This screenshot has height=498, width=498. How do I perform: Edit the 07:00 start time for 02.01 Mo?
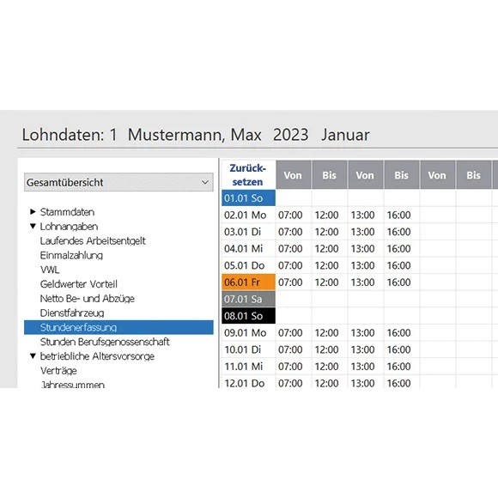[x=290, y=215]
